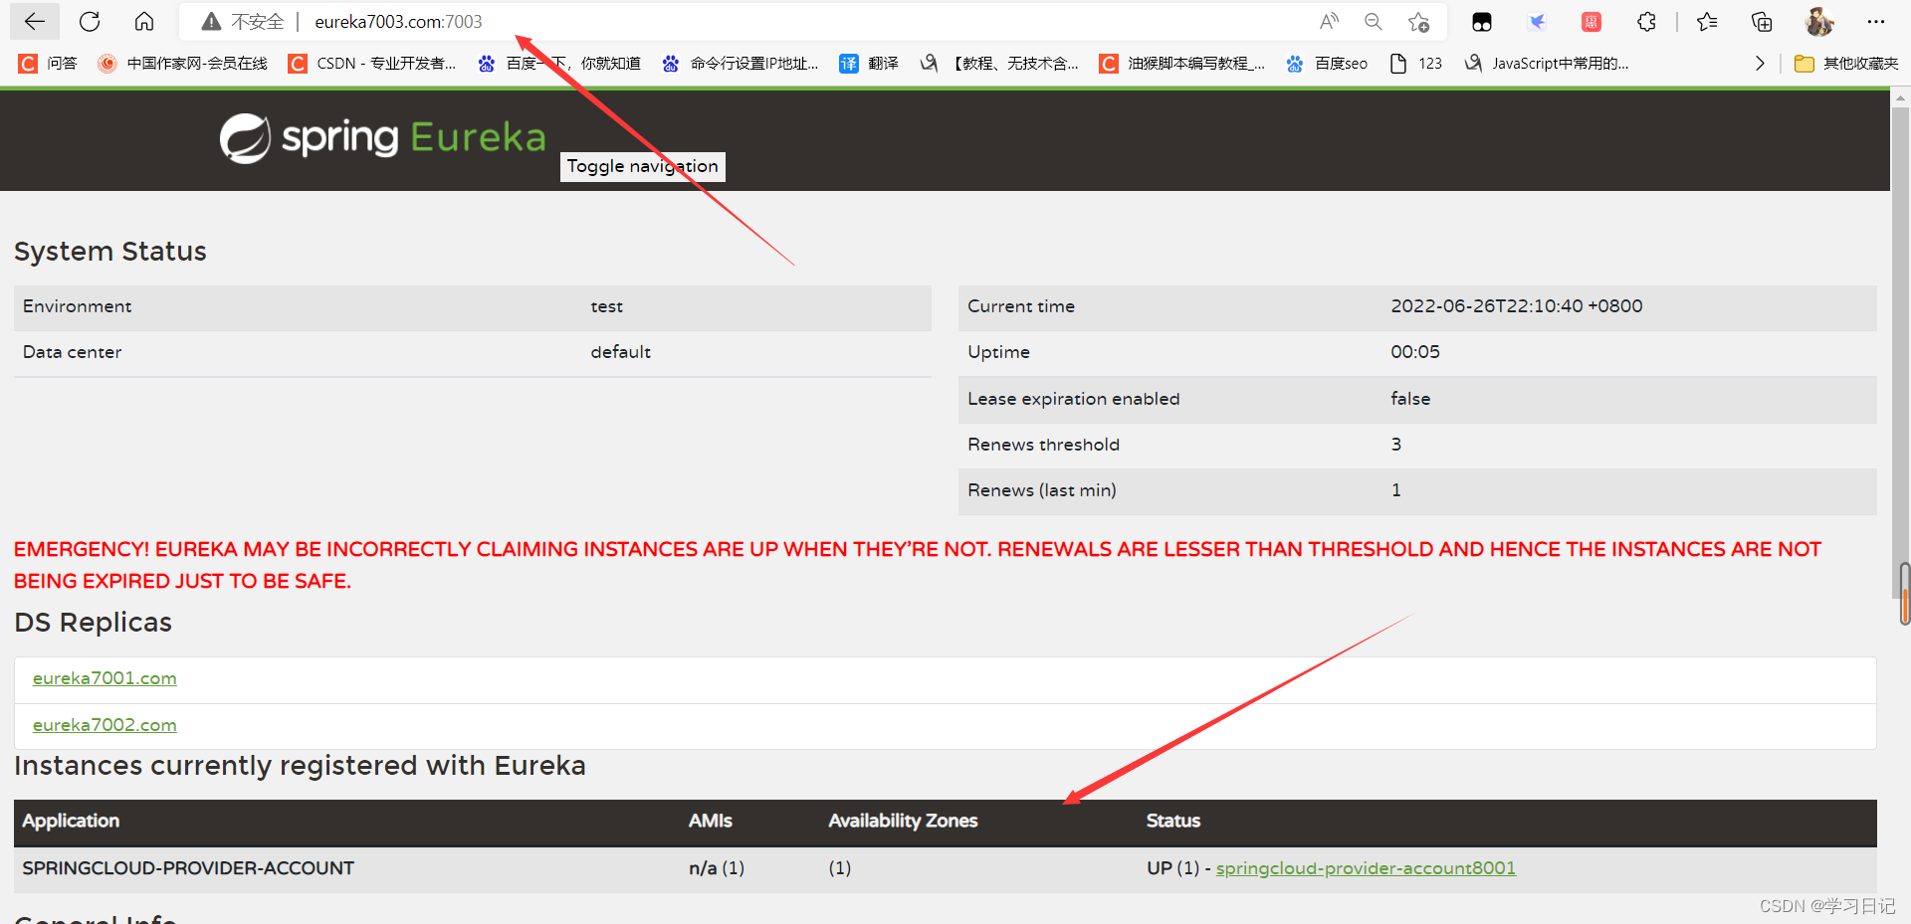The width and height of the screenshot is (1911, 924).
Task: Click the Current time value 2022-06-26T22:10:40 +0800
Action: click(1516, 306)
